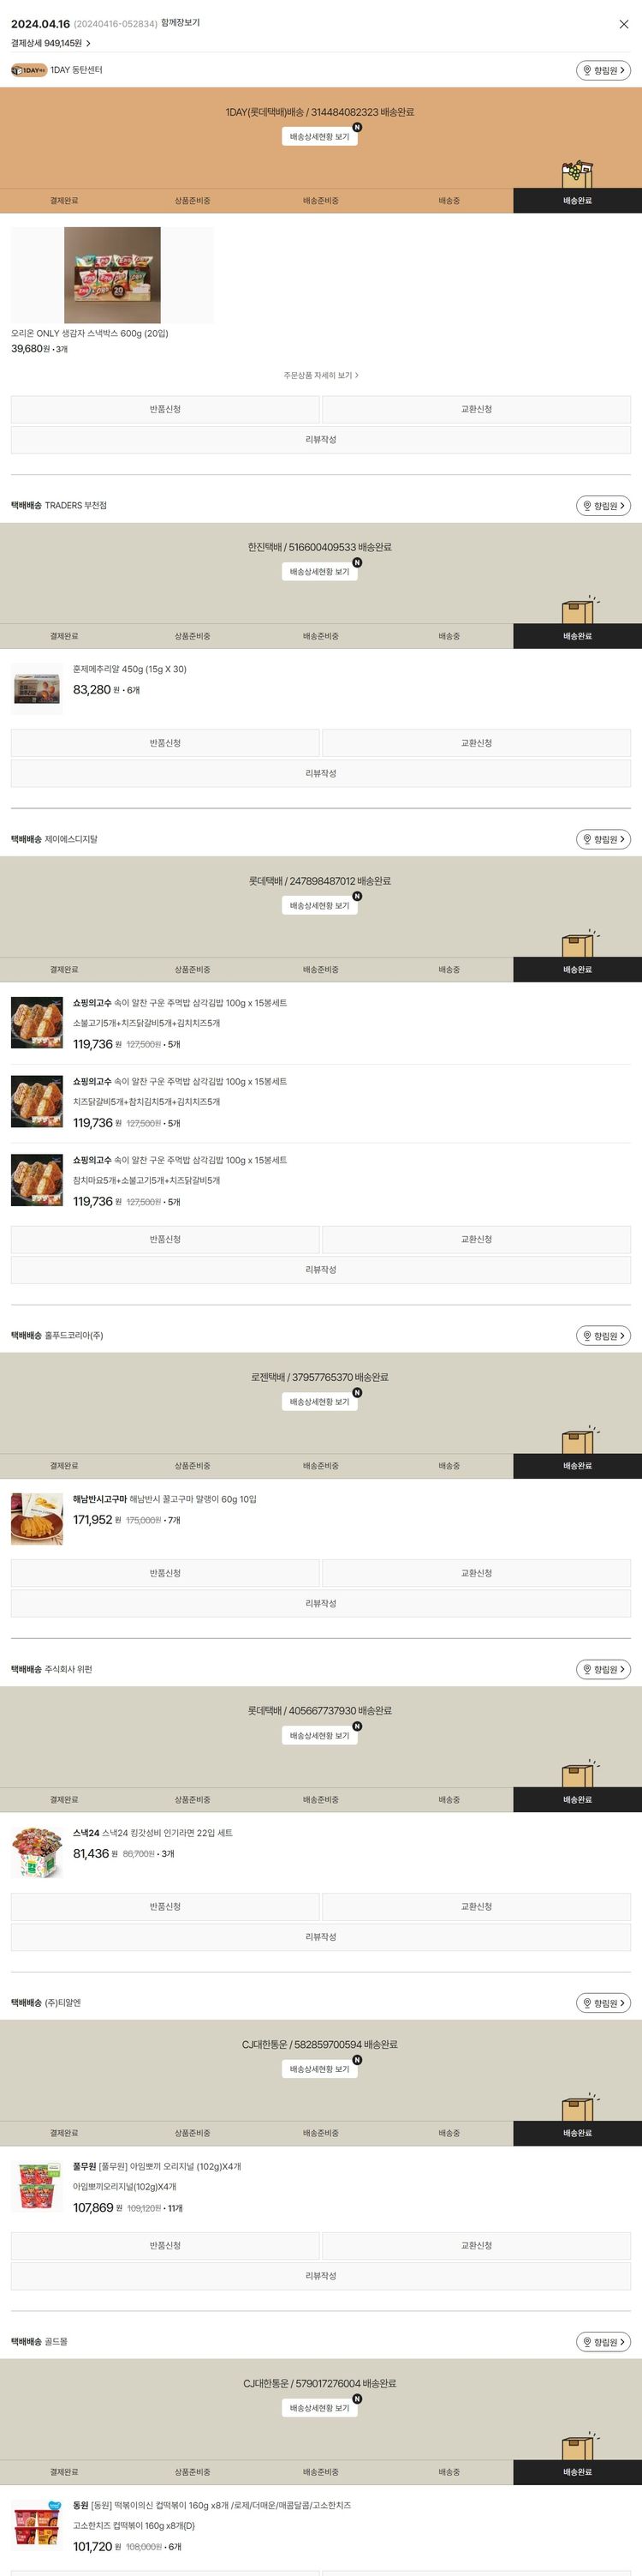Select 결제완료 step in 한진택배 progress bar
Image resolution: width=642 pixels, height=2576 pixels.
point(64,636)
